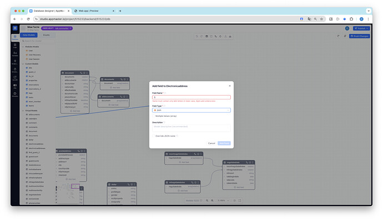Close the Add field dialog with X

point(230,86)
